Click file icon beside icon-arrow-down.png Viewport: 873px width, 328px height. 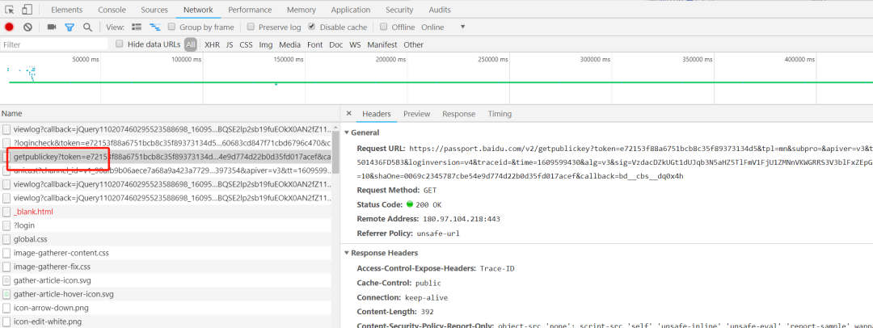pos(6,308)
